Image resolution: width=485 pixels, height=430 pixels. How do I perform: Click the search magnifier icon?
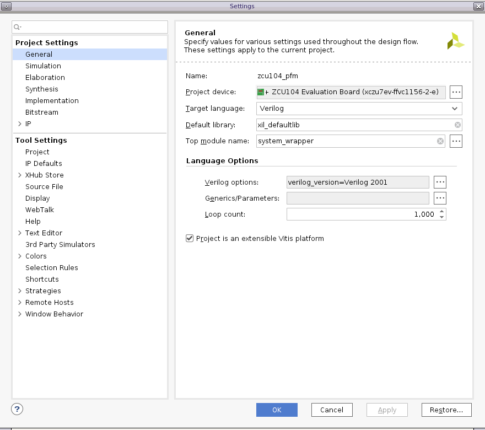point(17,27)
